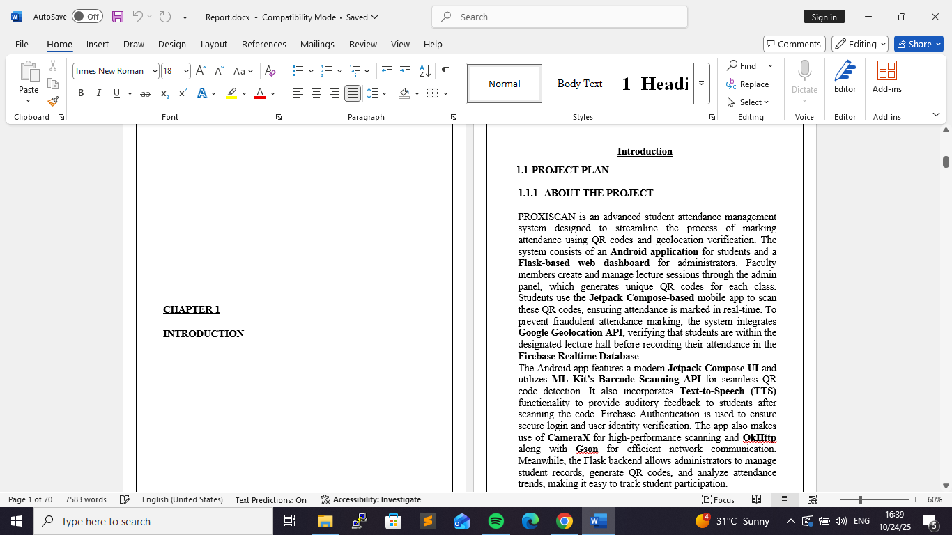
Task: Click the Format Painter brush icon
Action: 53,101
